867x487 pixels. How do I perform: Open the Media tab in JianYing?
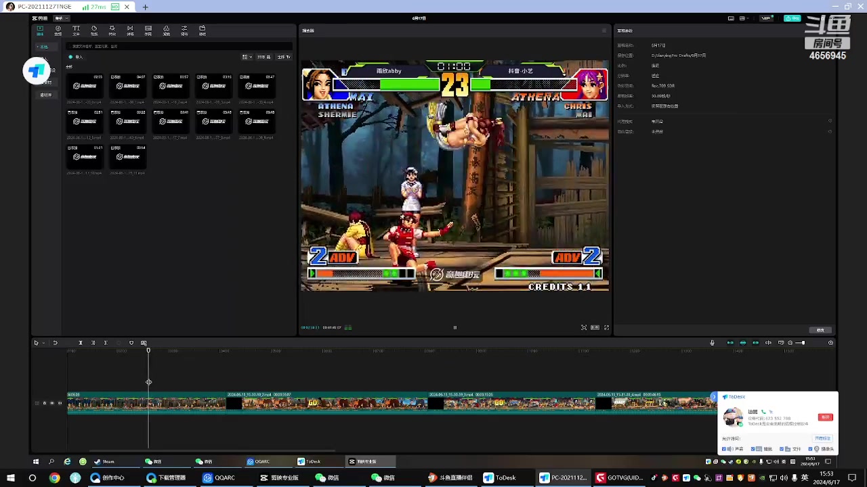[x=40, y=30]
